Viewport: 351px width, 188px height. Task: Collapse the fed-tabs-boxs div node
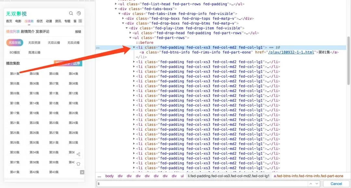(116, 9)
